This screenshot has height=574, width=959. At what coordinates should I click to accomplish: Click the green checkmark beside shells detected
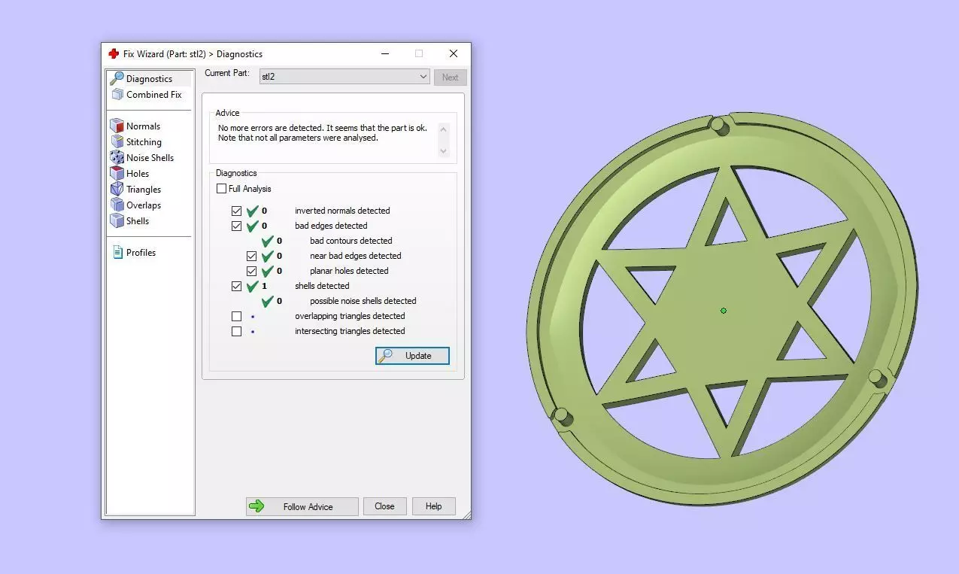[252, 286]
